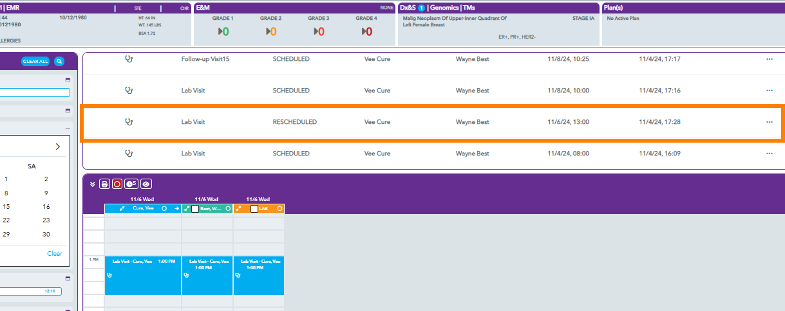Collapse scheduler using double chevron icon
Screen dimensions: 785x311
click(93, 184)
